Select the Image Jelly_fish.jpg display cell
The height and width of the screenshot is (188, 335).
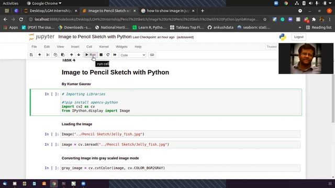pos(181,134)
